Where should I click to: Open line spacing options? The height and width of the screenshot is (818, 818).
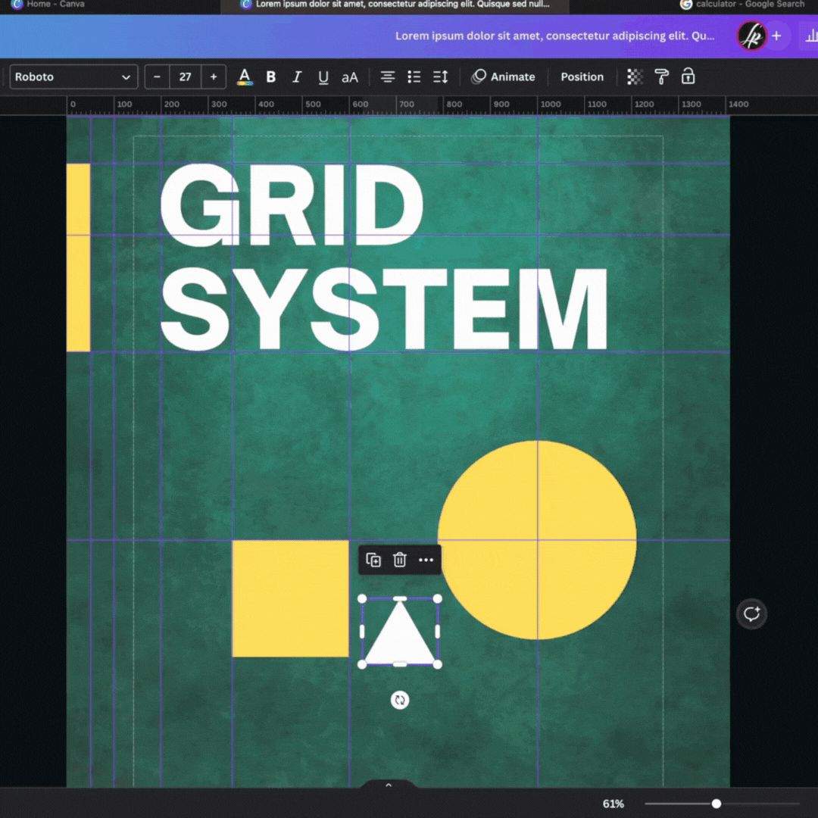click(441, 76)
